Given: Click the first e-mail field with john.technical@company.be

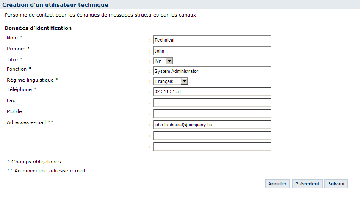Looking at the screenshot, I should [x=212, y=125].
